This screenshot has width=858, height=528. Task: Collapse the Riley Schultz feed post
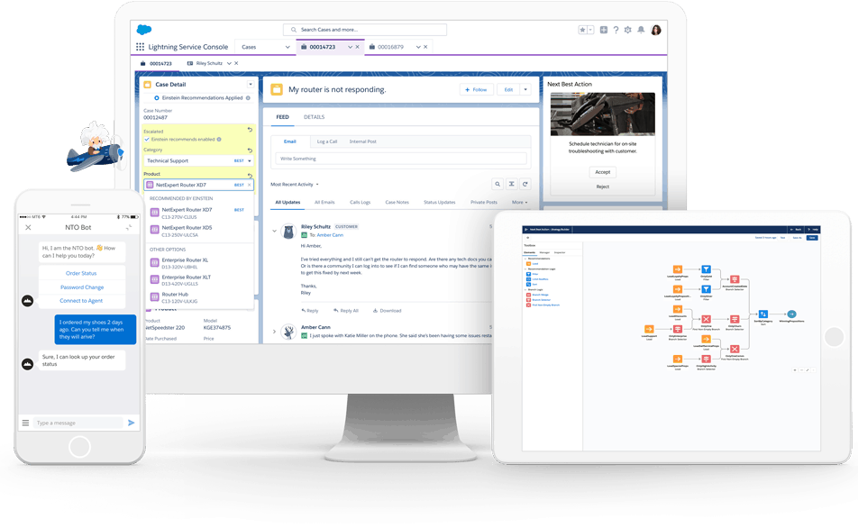(275, 231)
